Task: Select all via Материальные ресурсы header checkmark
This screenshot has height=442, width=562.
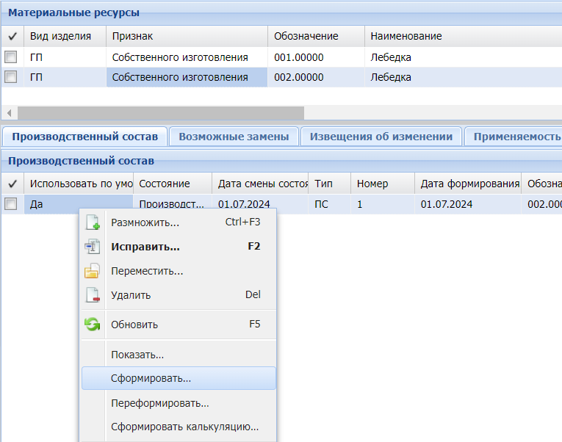Action: coord(12,36)
